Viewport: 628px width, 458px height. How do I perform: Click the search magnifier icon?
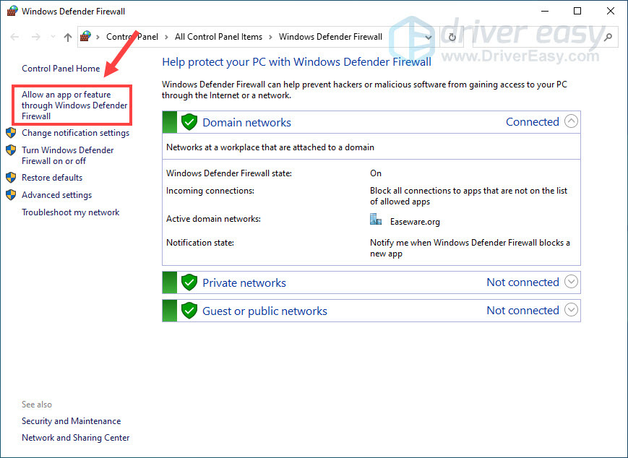click(x=608, y=38)
